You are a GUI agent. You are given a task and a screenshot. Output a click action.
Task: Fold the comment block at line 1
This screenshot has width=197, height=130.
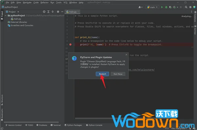tap(74, 16)
